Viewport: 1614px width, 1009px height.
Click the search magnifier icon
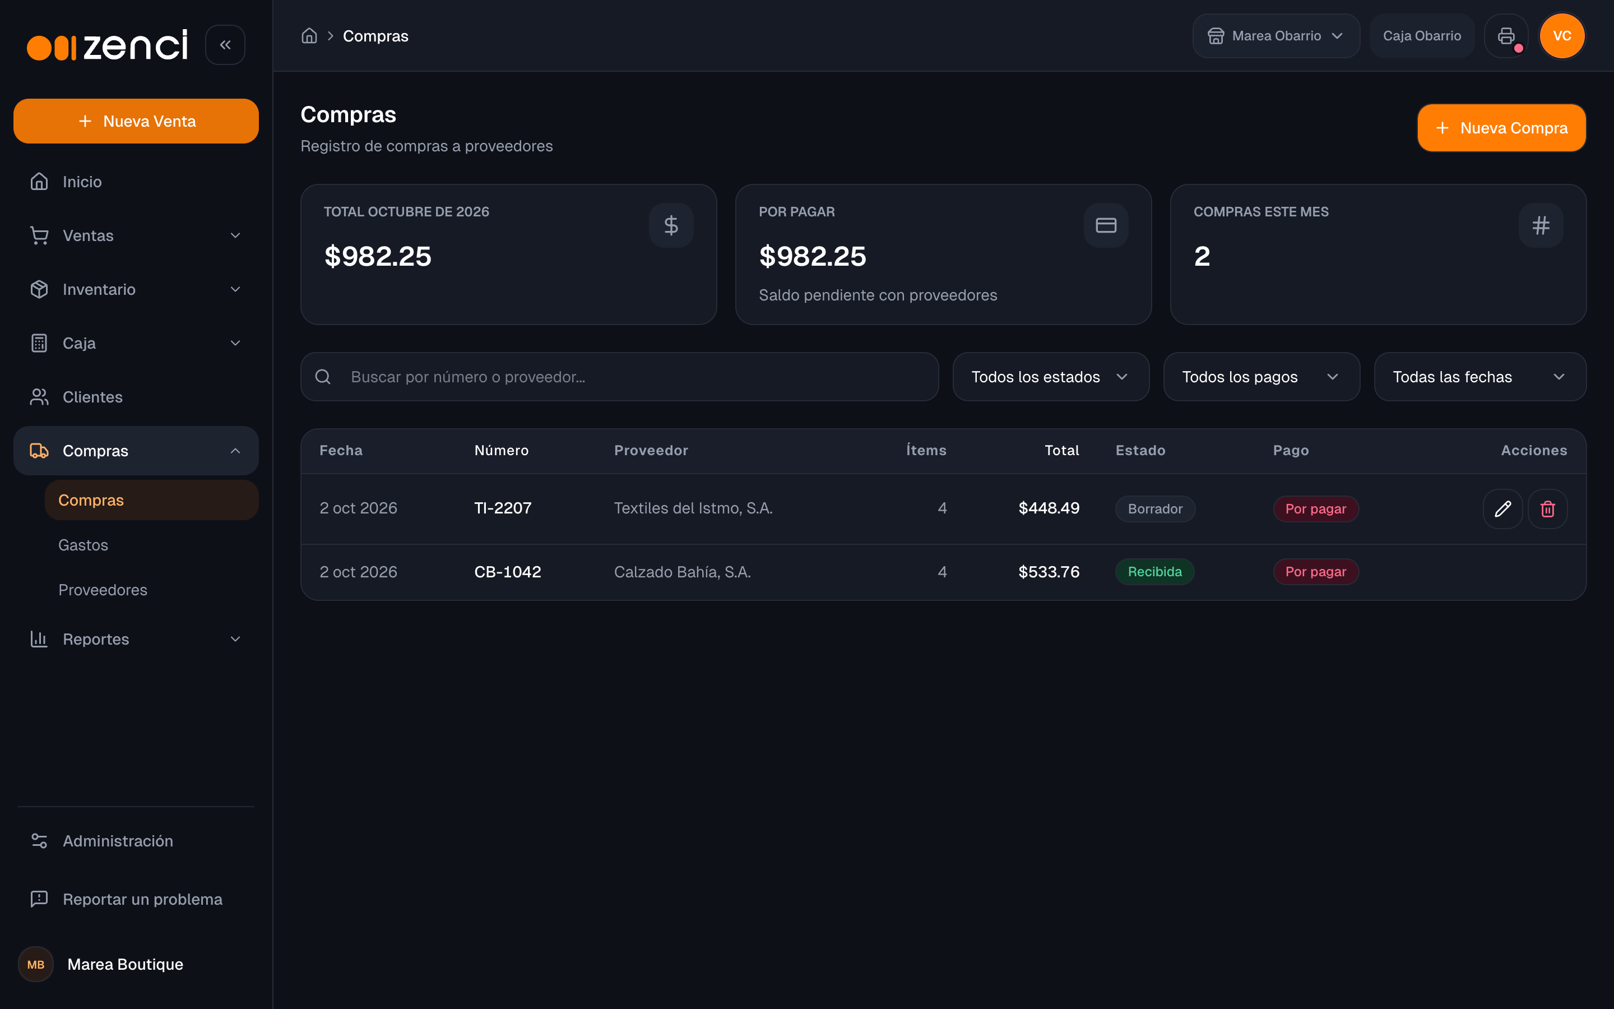click(323, 377)
